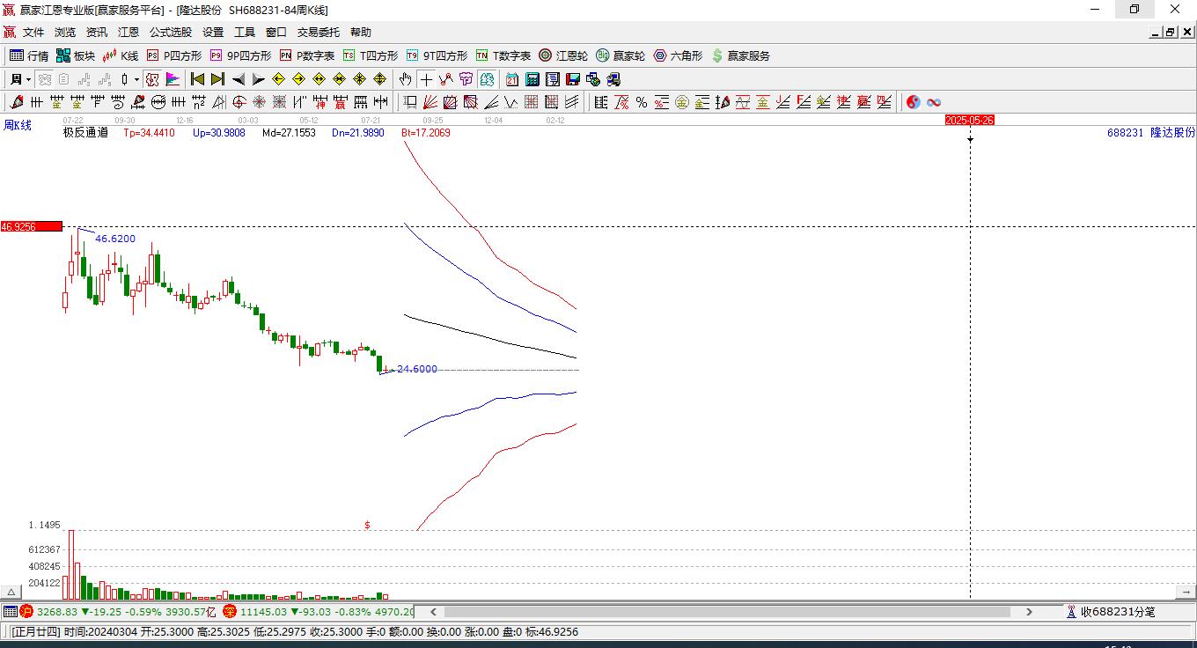
Task: Open the 赢家服务 dollar-sign service icon
Action: tap(740, 55)
